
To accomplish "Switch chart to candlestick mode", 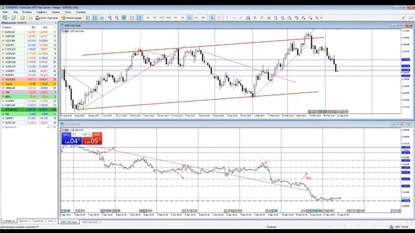I will click(95, 17).
